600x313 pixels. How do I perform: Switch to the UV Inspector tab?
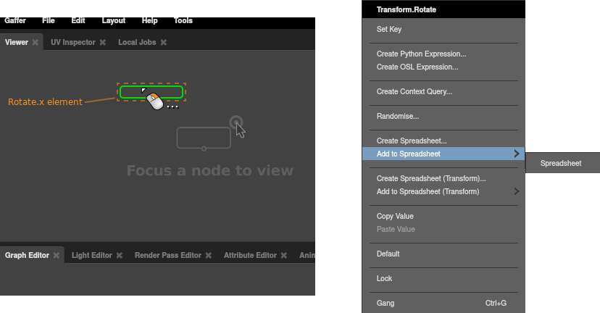pyautogui.click(x=72, y=43)
